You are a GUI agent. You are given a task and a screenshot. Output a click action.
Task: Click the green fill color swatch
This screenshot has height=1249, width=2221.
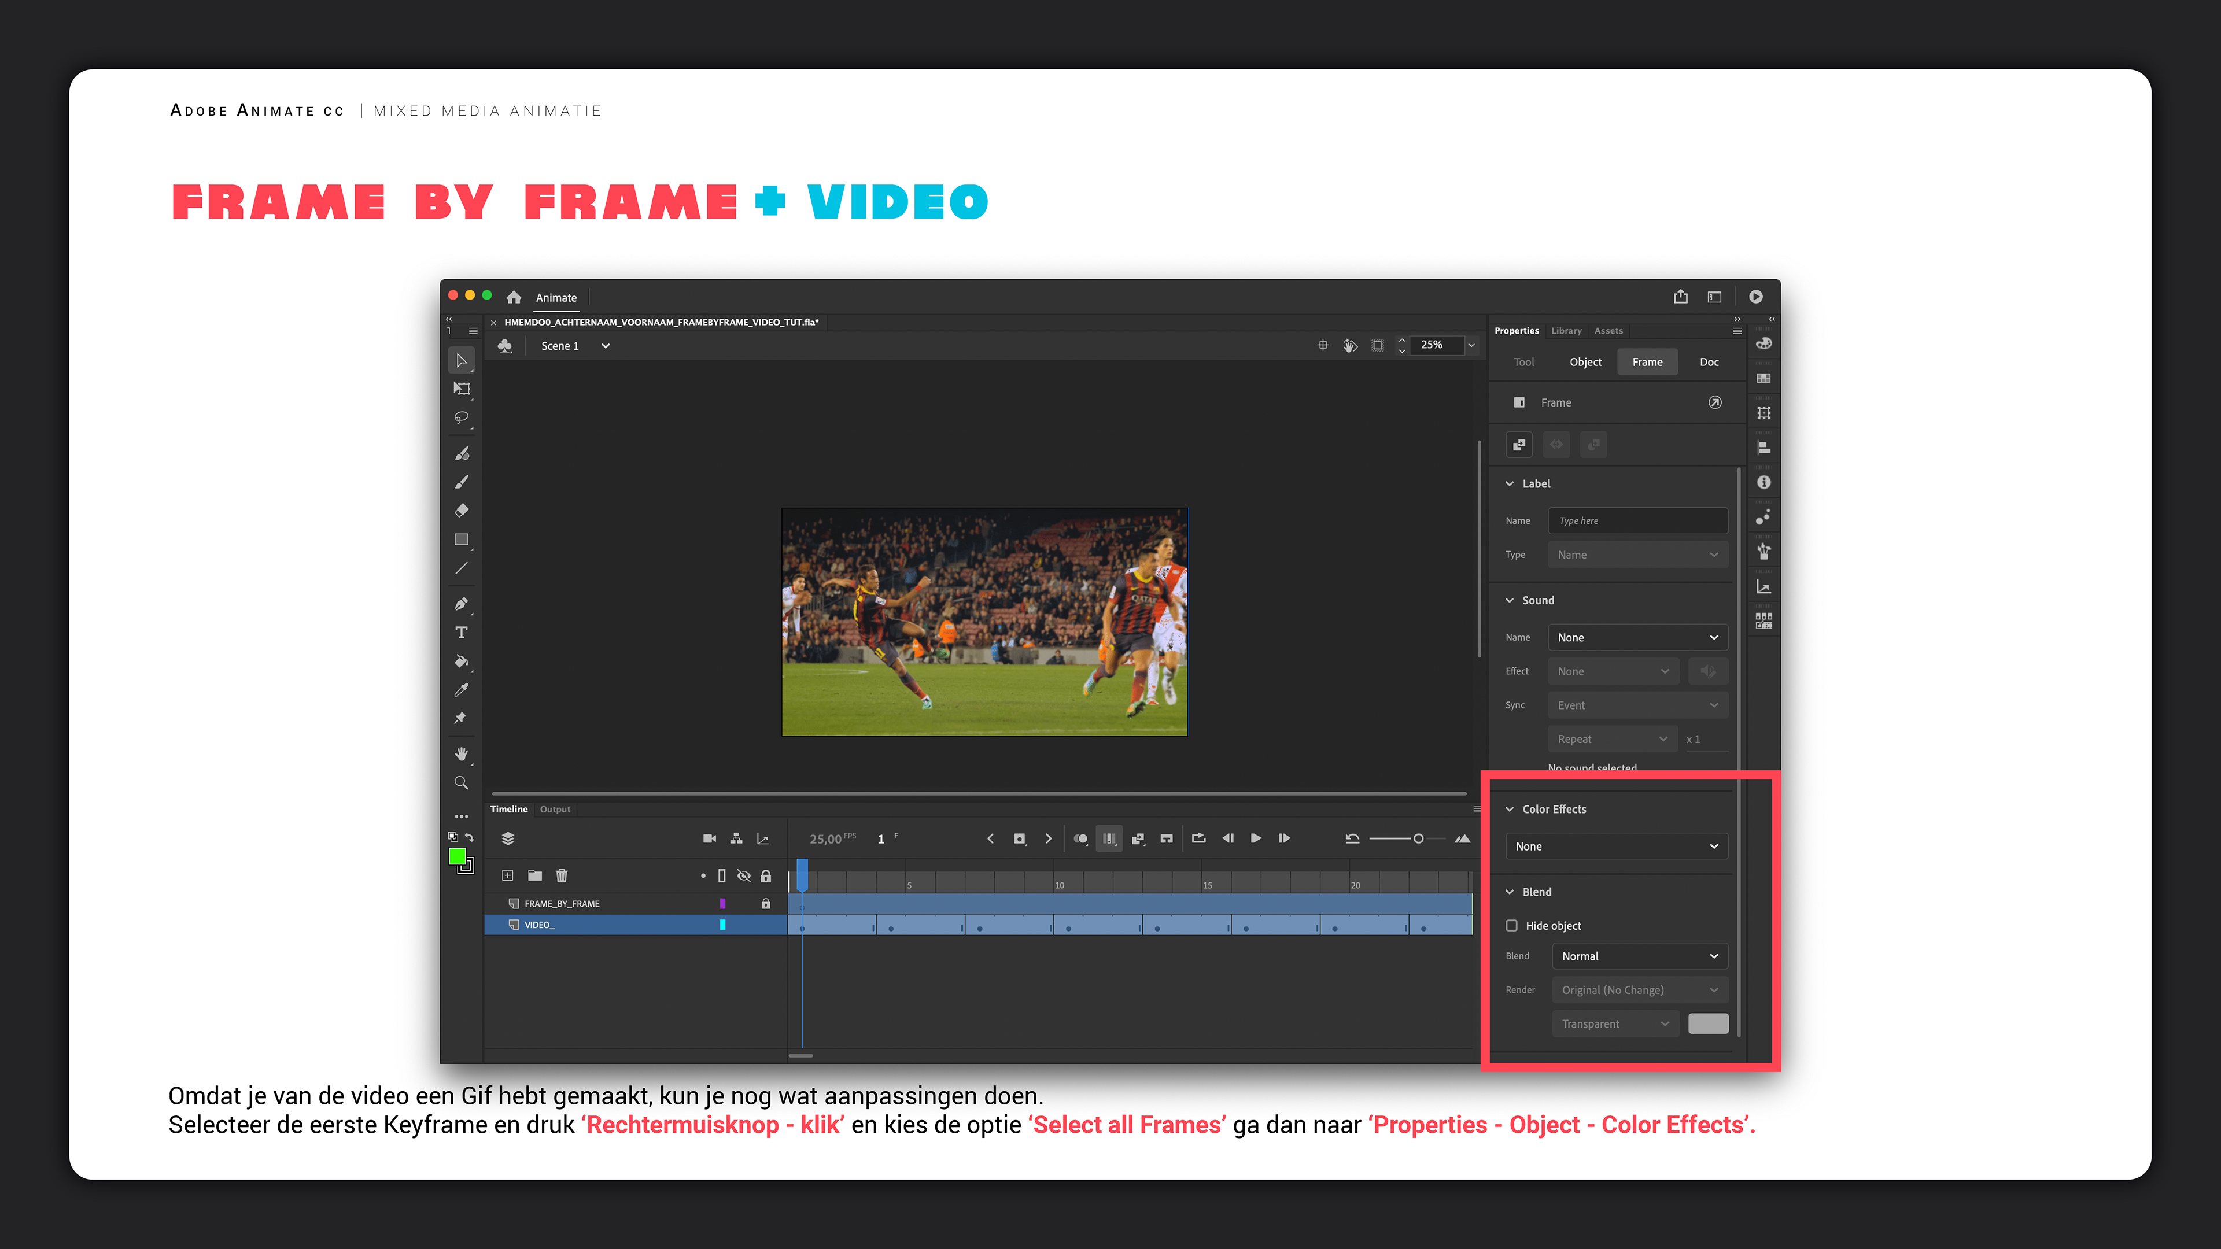coord(457,856)
